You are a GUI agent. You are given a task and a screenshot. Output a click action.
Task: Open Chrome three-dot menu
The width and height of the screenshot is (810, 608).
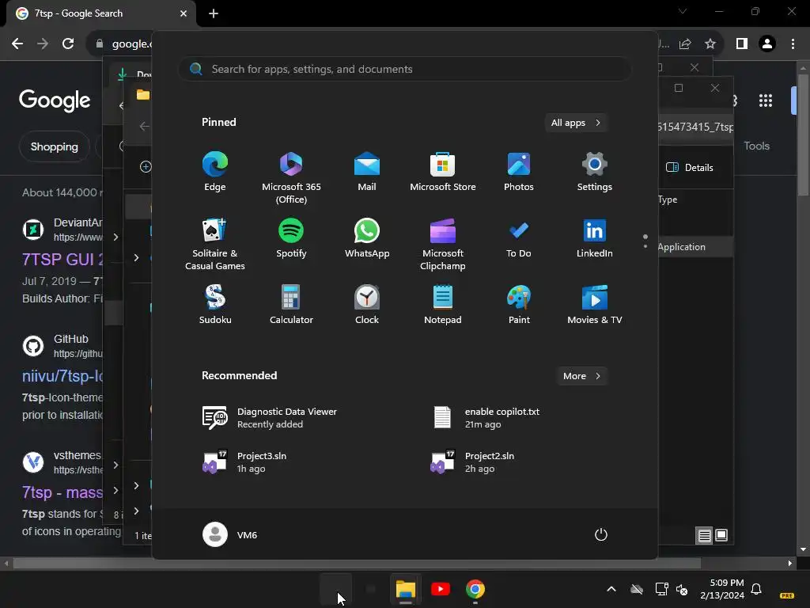click(x=793, y=44)
